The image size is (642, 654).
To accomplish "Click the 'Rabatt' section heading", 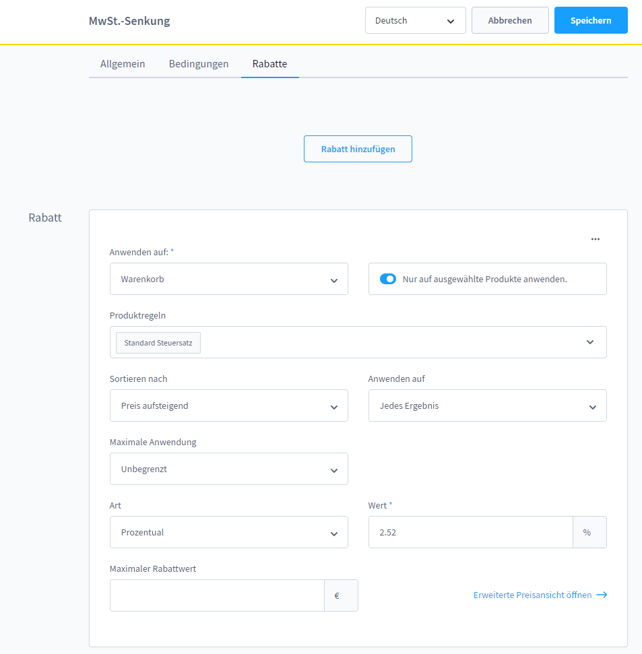I will 45,218.
